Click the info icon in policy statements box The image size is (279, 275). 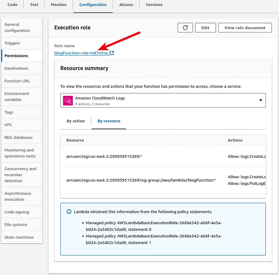[x=69, y=212]
